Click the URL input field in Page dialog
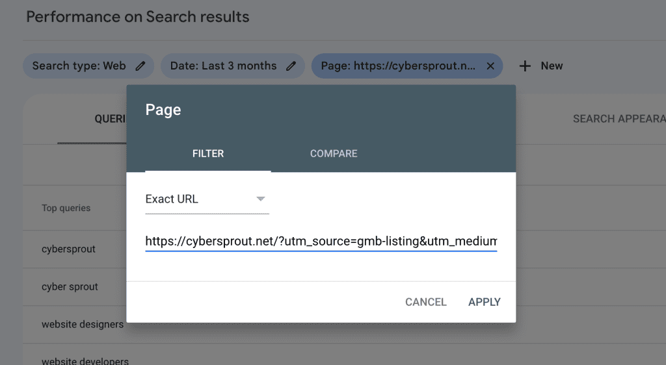 coord(321,241)
